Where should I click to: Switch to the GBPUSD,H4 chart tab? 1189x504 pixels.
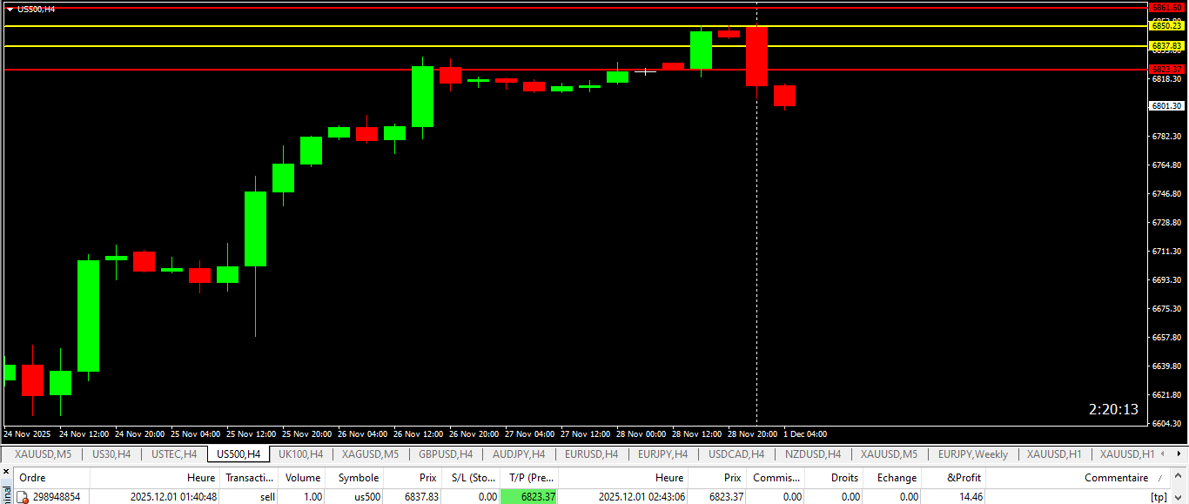pyautogui.click(x=446, y=454)
